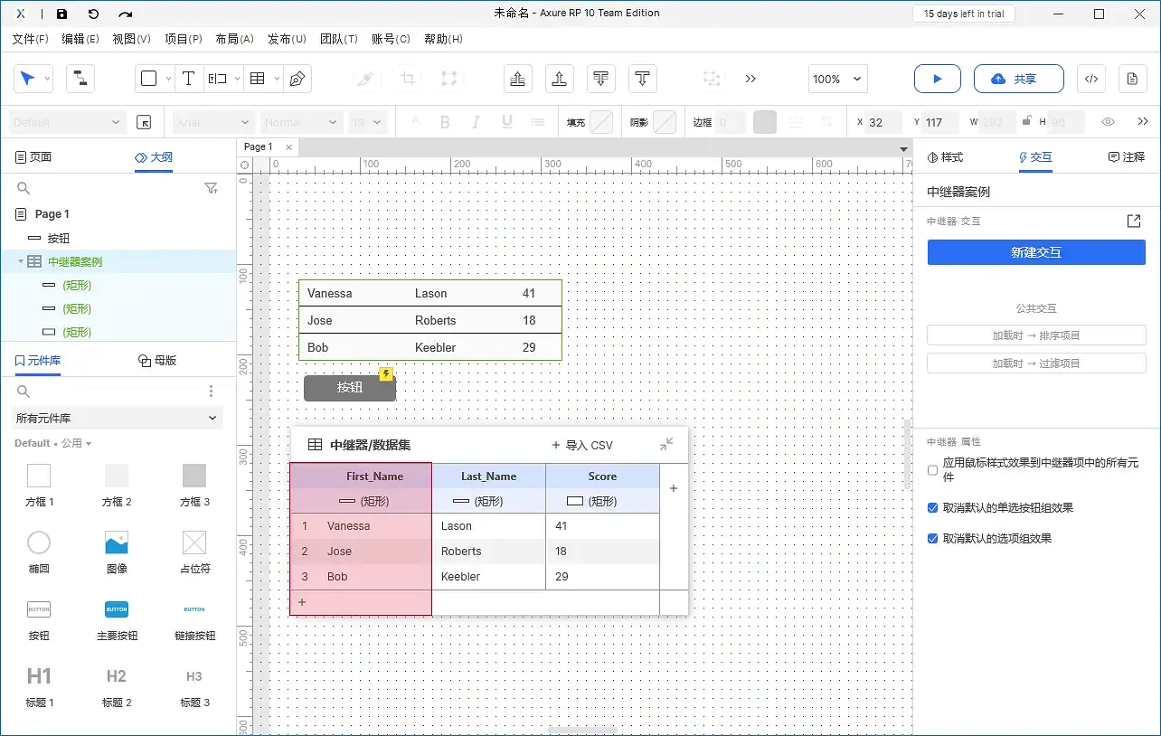Uncheck cancel default radio group effect

(933, 508)
